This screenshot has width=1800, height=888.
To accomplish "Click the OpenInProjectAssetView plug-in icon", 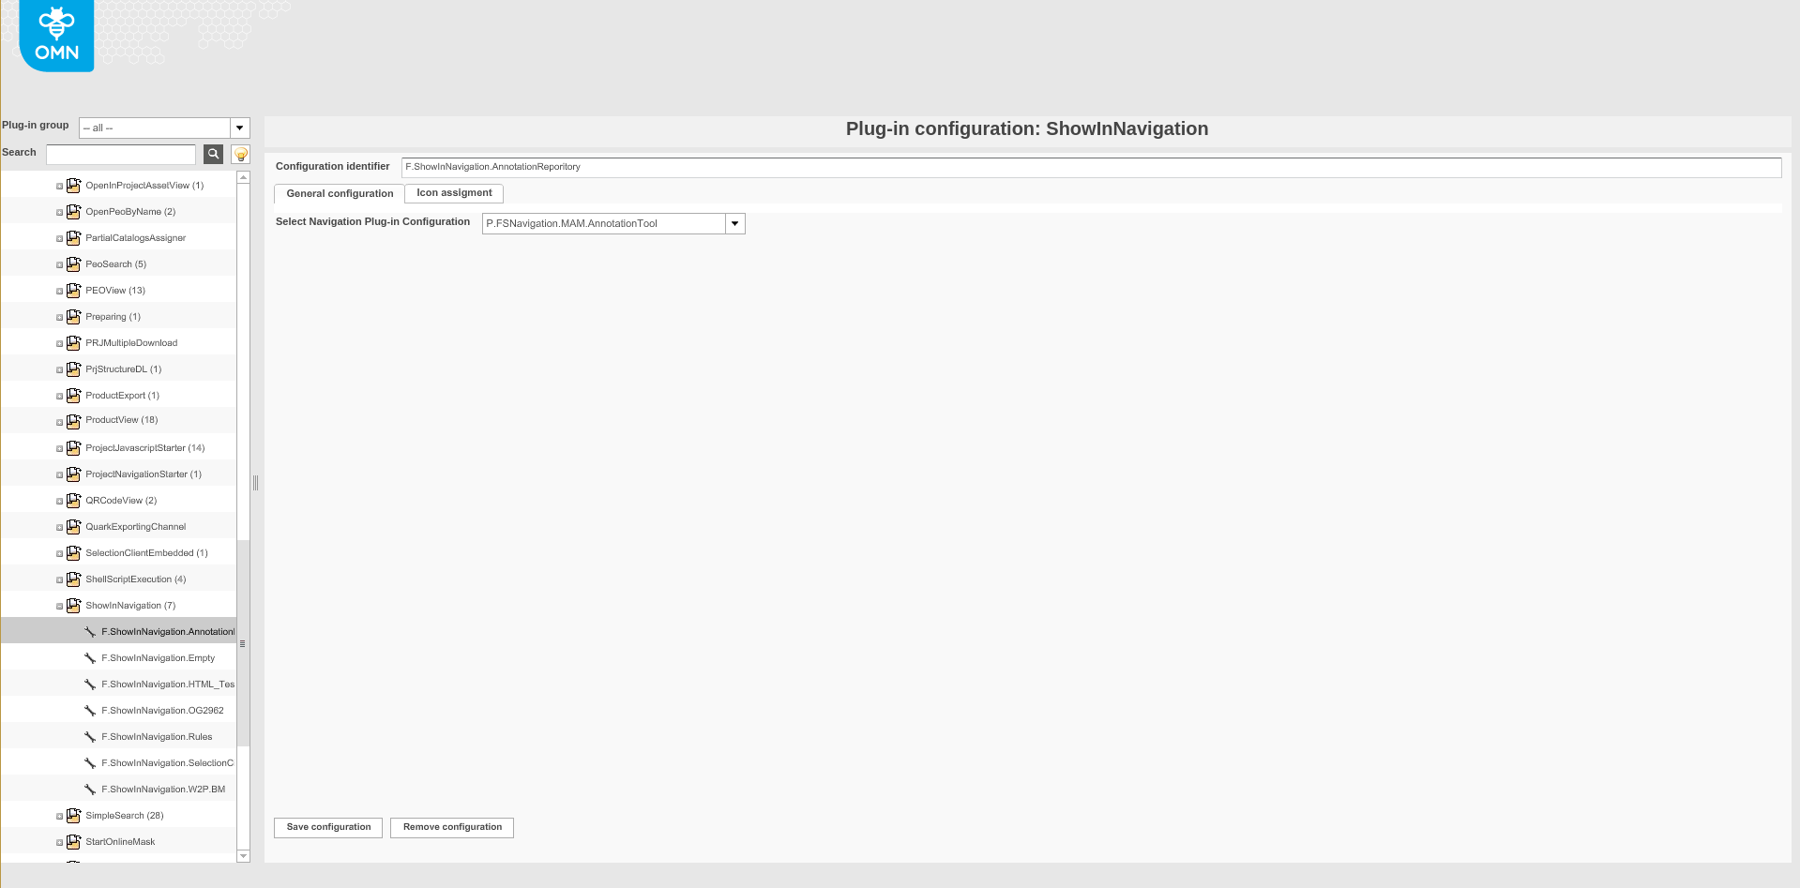I will pos(73,186).
